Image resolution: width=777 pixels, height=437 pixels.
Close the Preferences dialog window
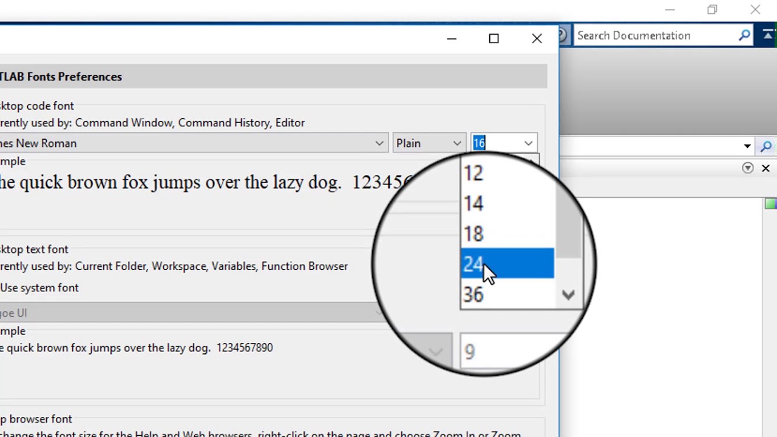(537, 39)
